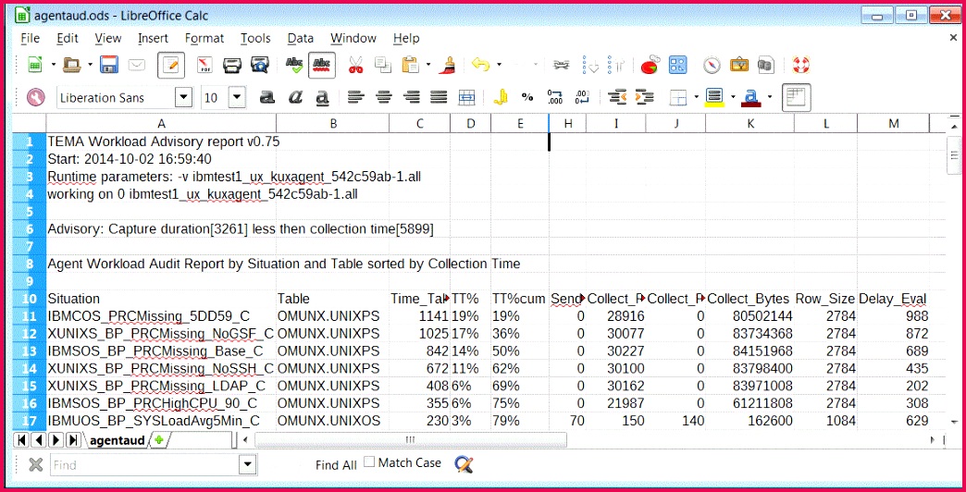
Task: Click the Data Sources icon
Action: (766, 65)
